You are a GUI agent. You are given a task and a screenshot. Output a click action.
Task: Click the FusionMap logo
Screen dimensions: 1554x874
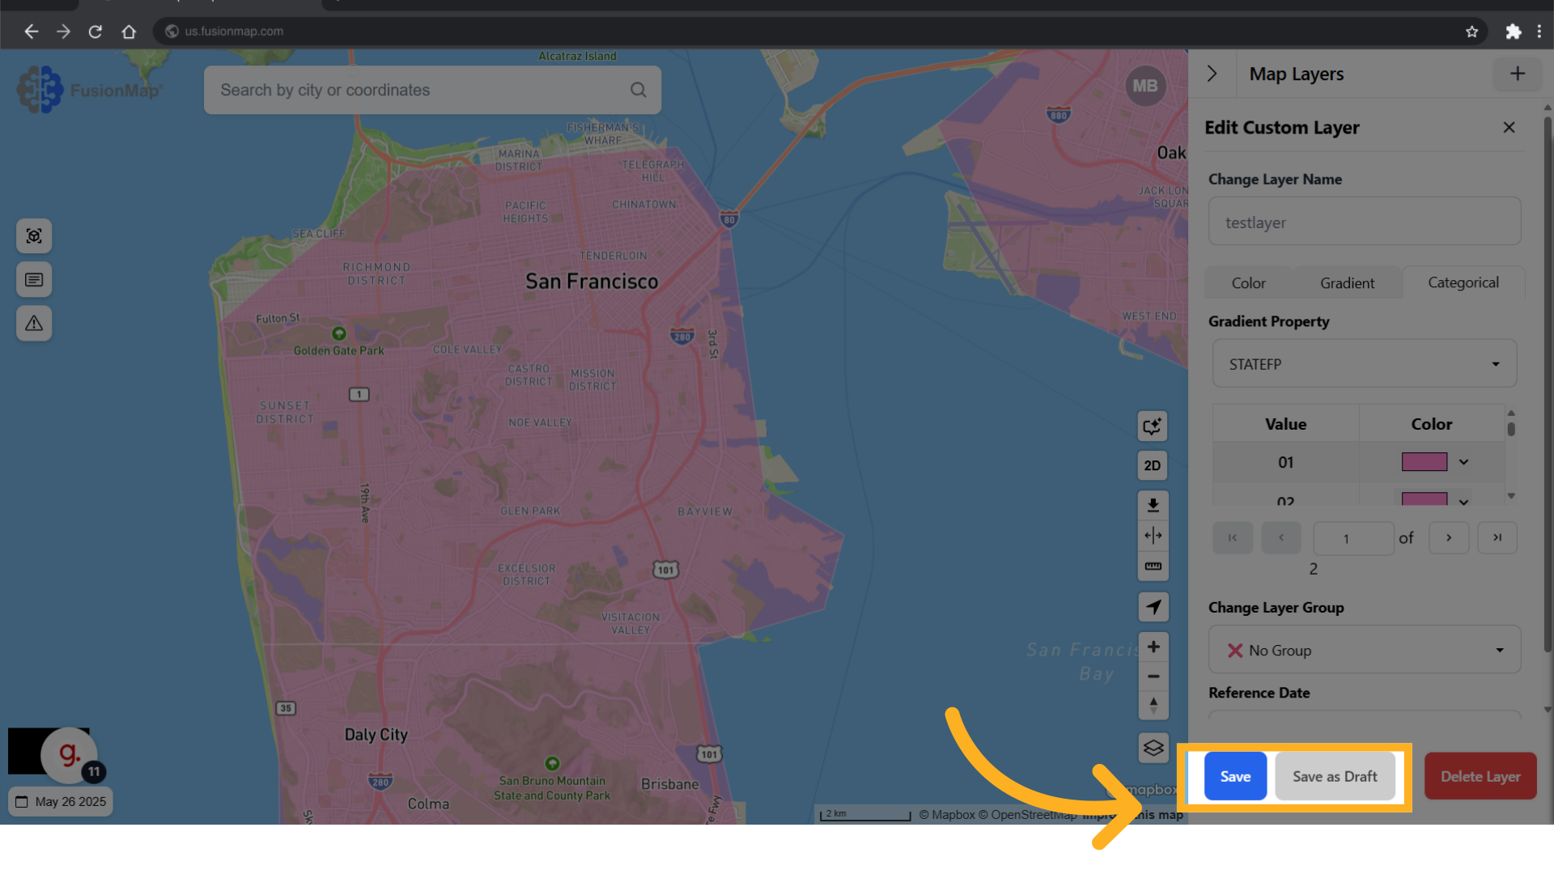pos(89,90)
